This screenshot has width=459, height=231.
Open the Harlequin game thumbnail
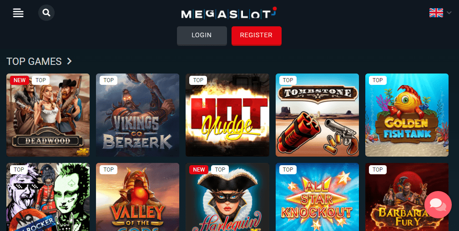coord(227,197)
